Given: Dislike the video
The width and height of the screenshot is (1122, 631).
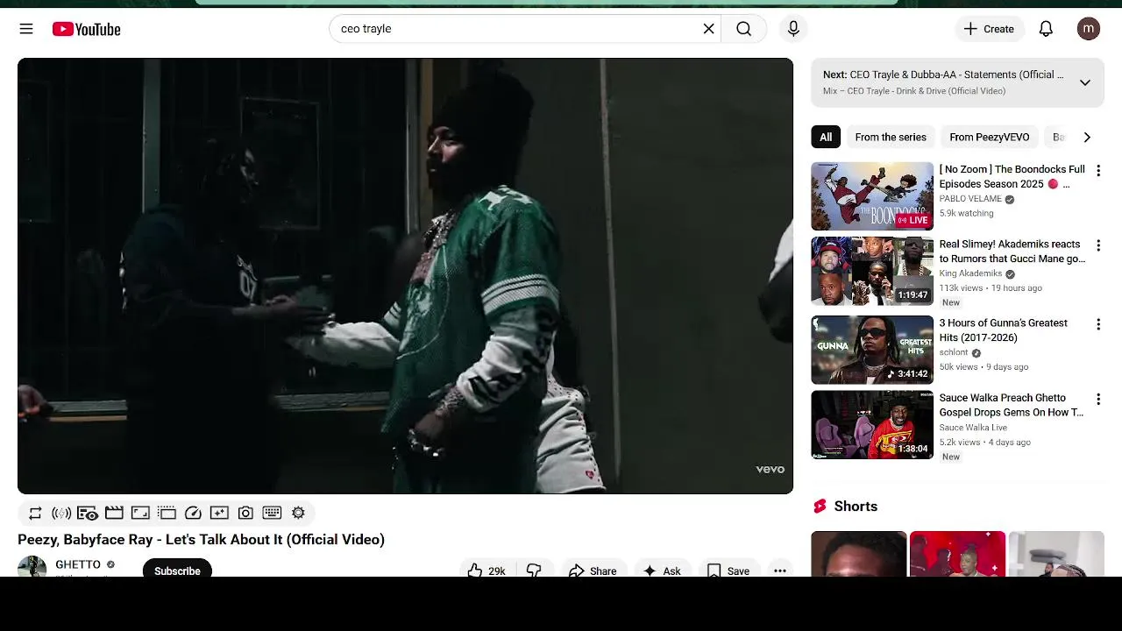Looking at the screenshot, I should pos(534,571).
